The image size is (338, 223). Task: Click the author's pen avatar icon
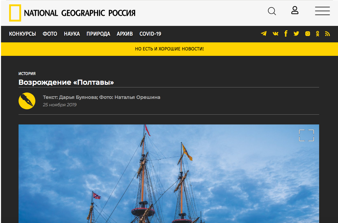click(x=27, y=101)
